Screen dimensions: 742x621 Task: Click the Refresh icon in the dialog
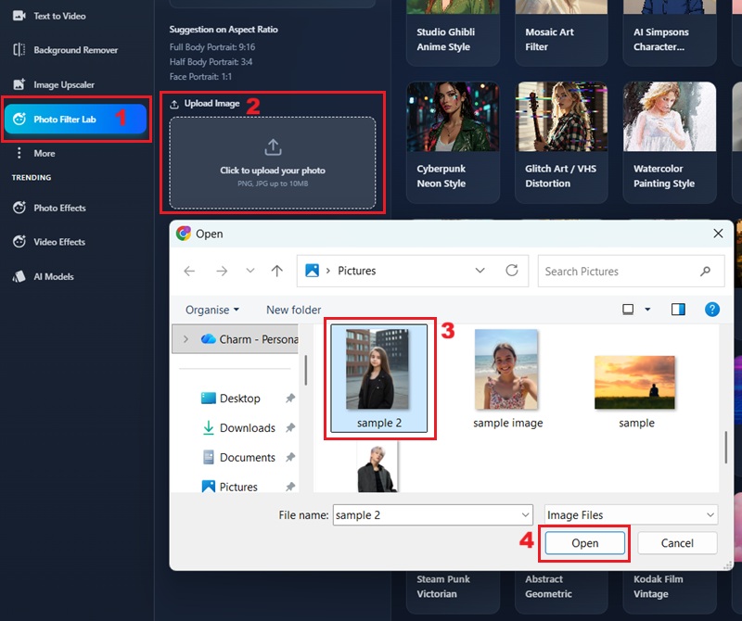point(511,271)
